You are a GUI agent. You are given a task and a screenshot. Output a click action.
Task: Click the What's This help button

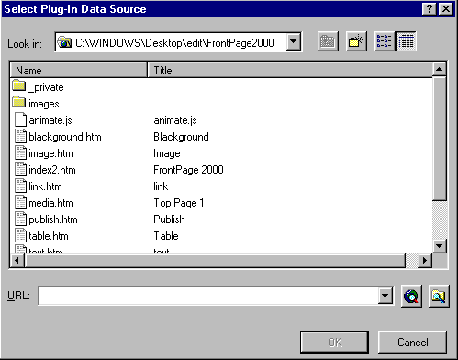[429, 9]
